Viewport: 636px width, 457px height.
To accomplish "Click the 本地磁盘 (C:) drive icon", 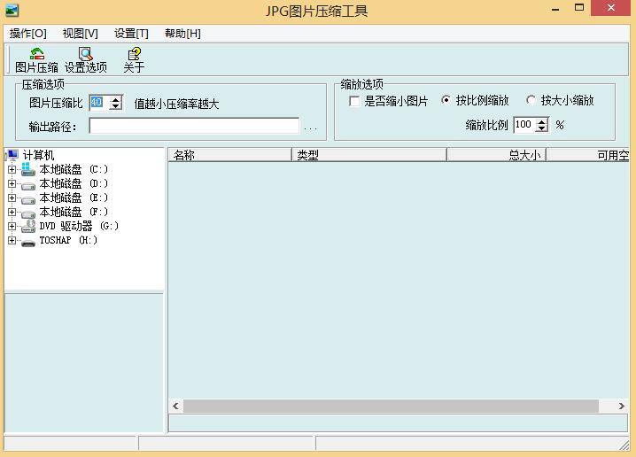I will (28, 169).
